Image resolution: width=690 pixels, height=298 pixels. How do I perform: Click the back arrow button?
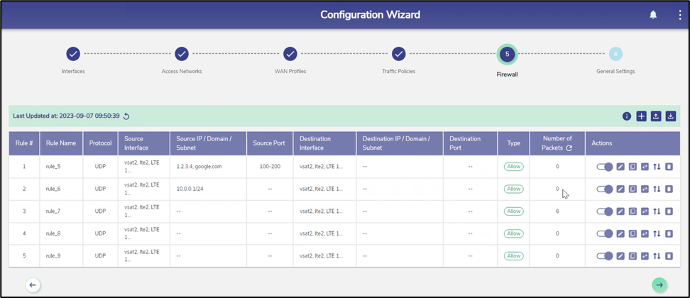pos(33,285)
